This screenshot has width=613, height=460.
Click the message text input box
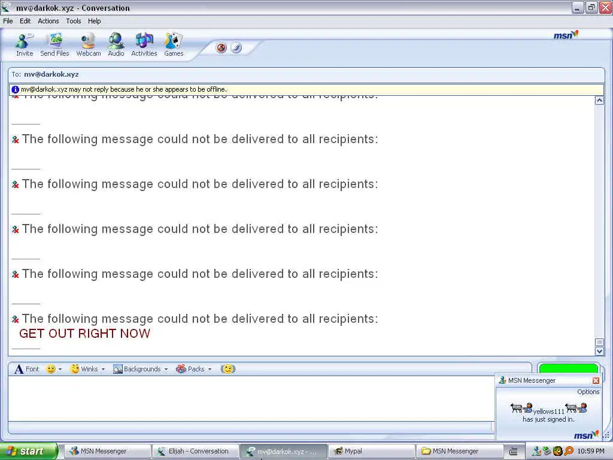(251, 398)
